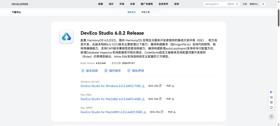The width and height of the screenshot is (280, 126).
Task: Download DevEco Studio for Windows 6.0.2.640
Action: [x=111, y=86]
